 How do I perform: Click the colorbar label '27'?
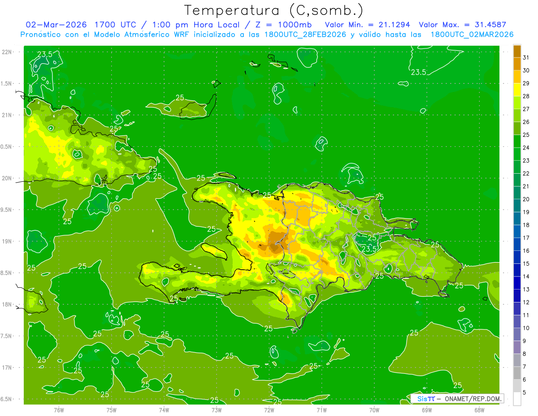click(x=526, y=109)
